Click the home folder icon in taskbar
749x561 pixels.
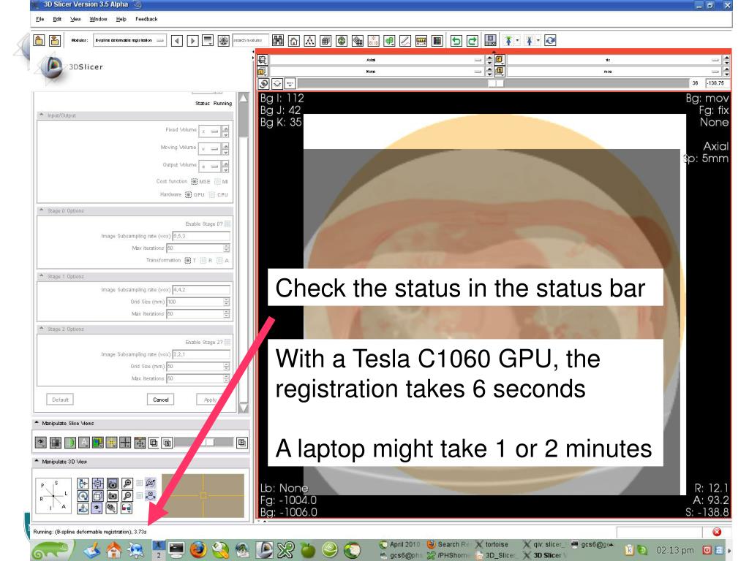pyautogui.click(x=113, y=551)
